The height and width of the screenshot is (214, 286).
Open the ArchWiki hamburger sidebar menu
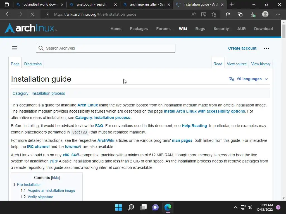tap(15, 48)
